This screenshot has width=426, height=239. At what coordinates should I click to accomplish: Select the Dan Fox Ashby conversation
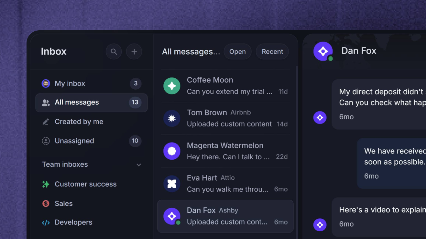[x=225, y=216]
